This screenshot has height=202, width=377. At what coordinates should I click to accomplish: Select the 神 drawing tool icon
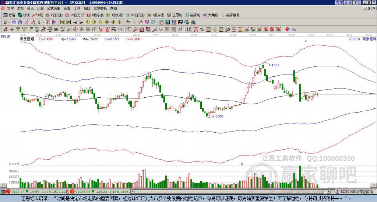coord(101,29)
